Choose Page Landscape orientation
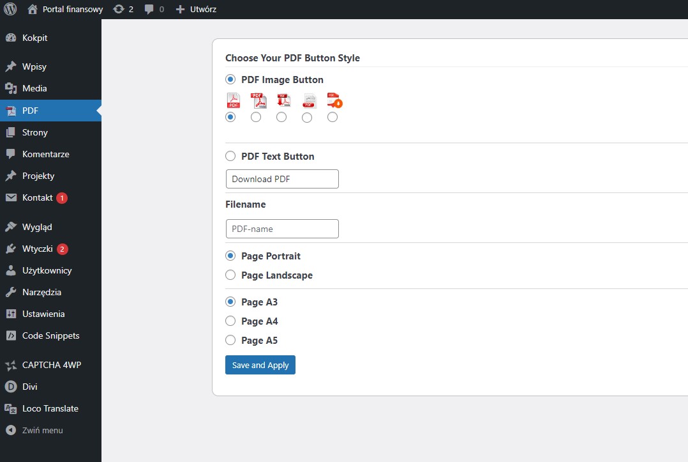 pyautogui.click(x=230, y=275)
